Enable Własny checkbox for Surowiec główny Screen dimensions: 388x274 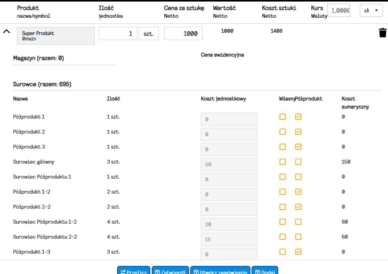pyautogui.click(x=283, y=162)
